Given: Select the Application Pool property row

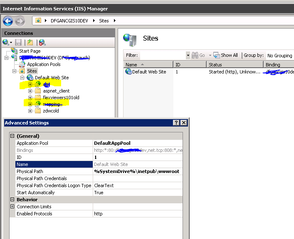Looking at the screenshot, I should point(99,143).
